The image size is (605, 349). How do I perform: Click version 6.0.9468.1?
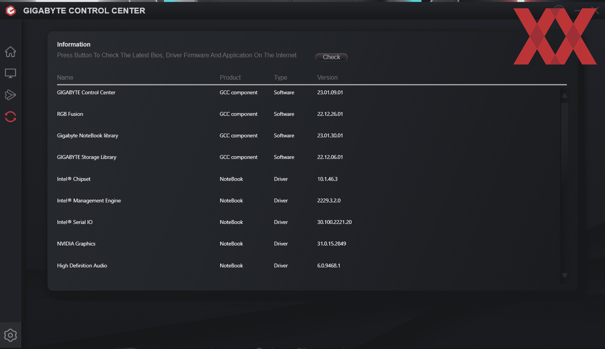(x=329, y=266)
